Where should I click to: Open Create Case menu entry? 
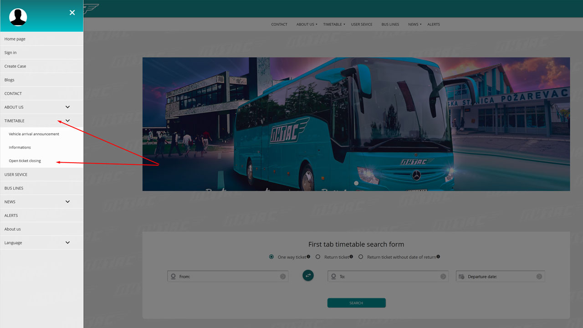tap(41, 66)
